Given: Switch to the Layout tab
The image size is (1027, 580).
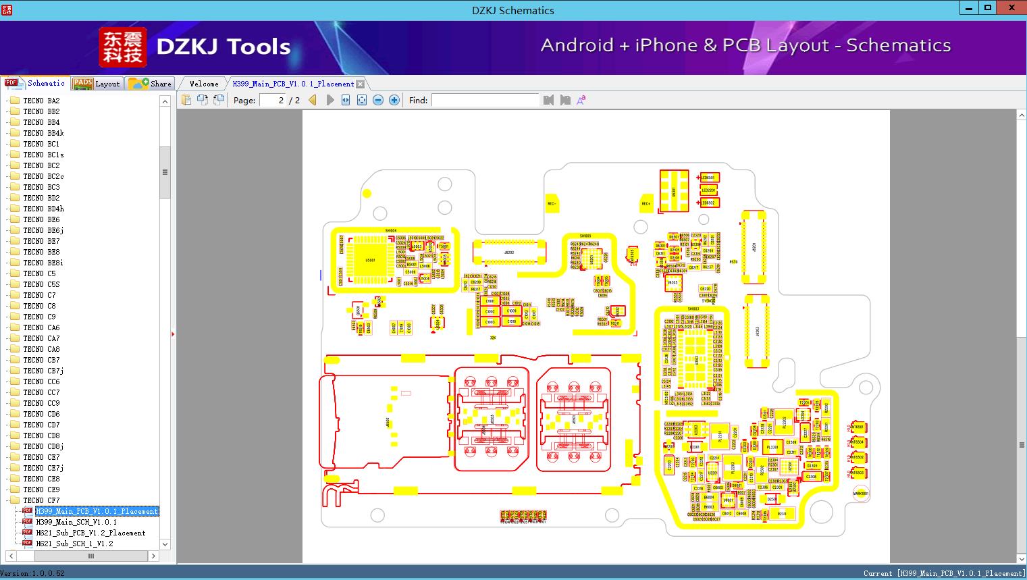Looking at the screenshot, I should (97, 84).
